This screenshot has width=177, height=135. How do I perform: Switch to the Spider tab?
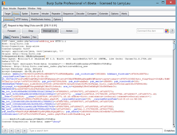(25, 14)
